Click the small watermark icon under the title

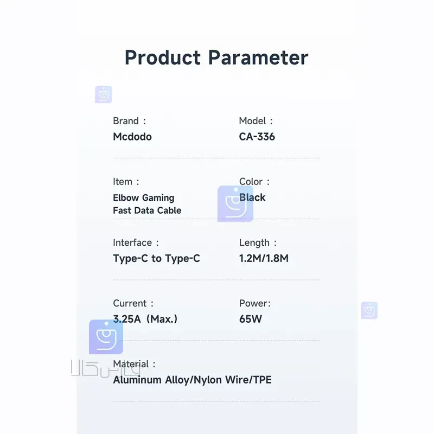(103, 94)
